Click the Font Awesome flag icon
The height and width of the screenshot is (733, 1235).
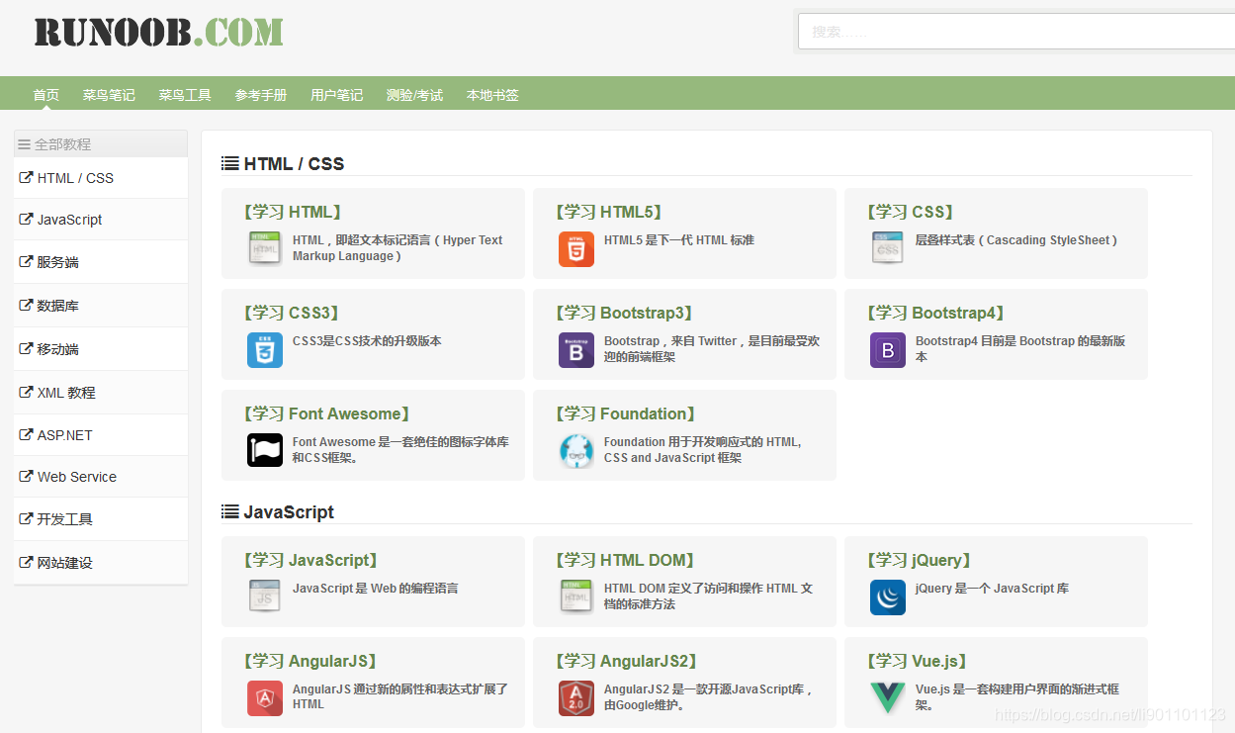click(265, 450)
